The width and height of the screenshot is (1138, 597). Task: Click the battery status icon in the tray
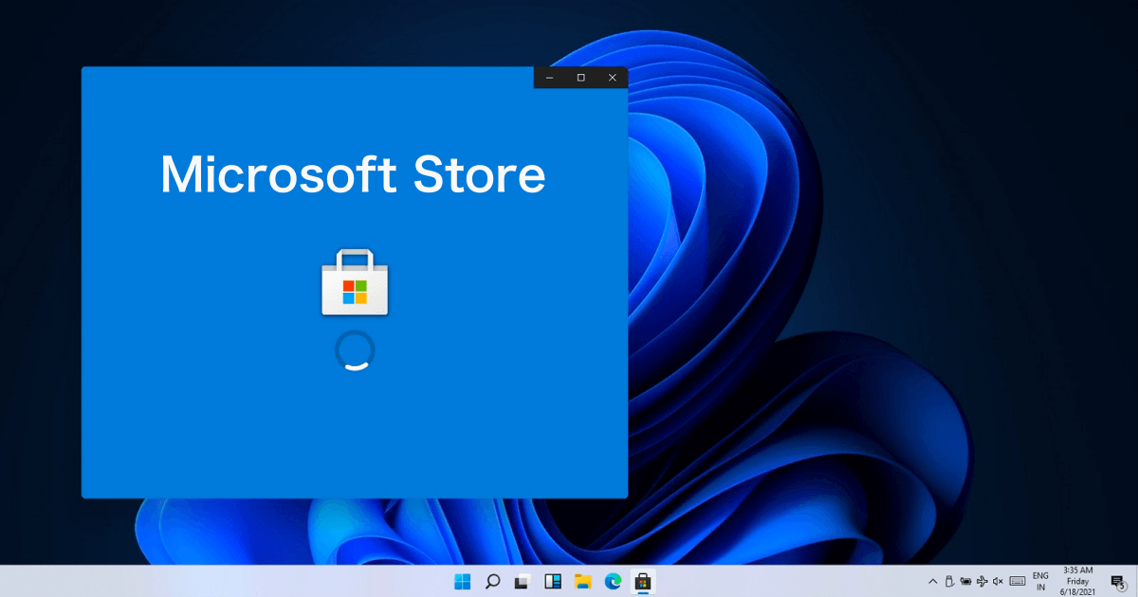(965, 581)
